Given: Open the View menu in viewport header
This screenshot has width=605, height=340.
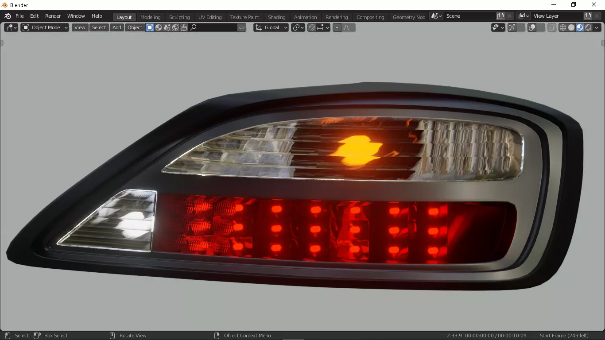Looking at the screenshot, I should point(80,27).
